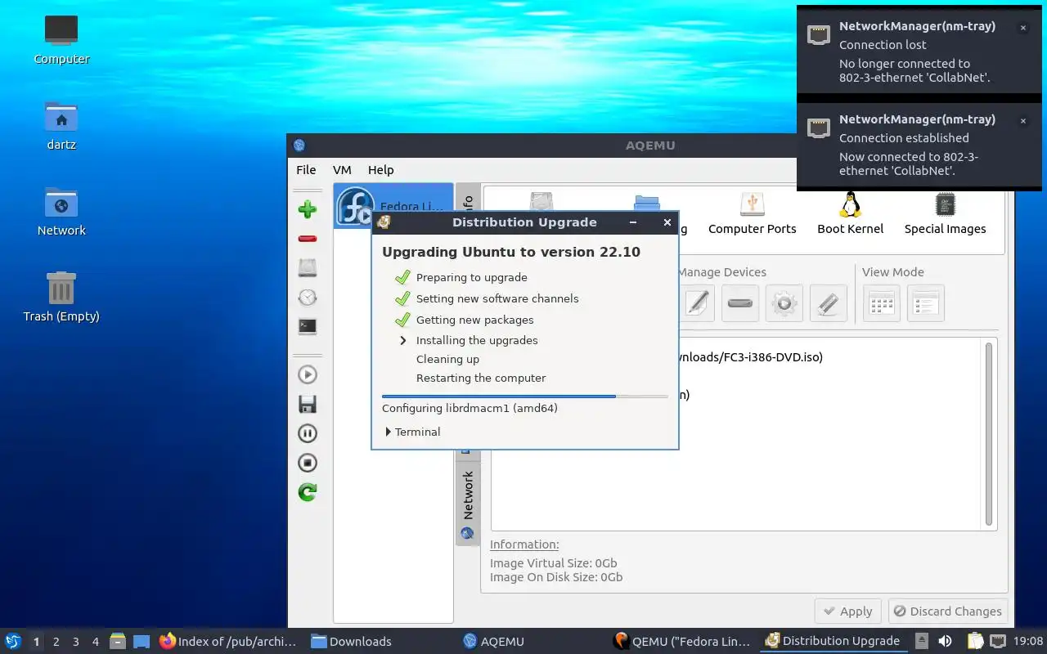Pause the virtual machine
Image resolution: width=1047 pixels, height=654 pixels.
(x=308, y=433)
